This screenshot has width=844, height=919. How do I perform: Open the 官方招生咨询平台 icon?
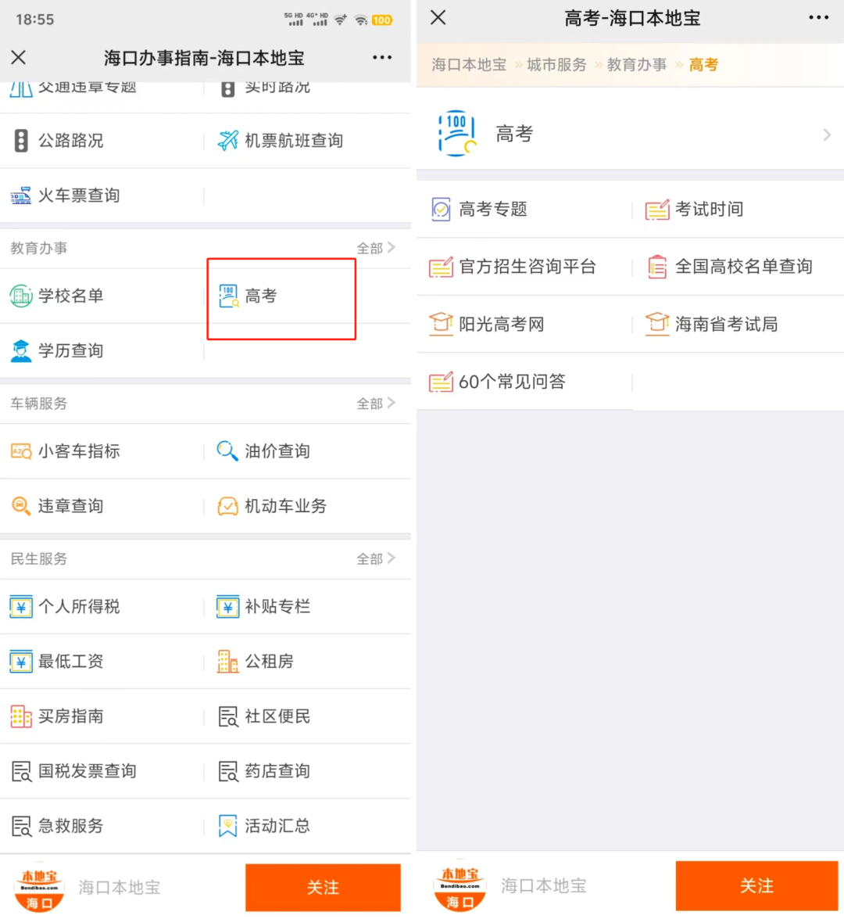pos(441,267)
